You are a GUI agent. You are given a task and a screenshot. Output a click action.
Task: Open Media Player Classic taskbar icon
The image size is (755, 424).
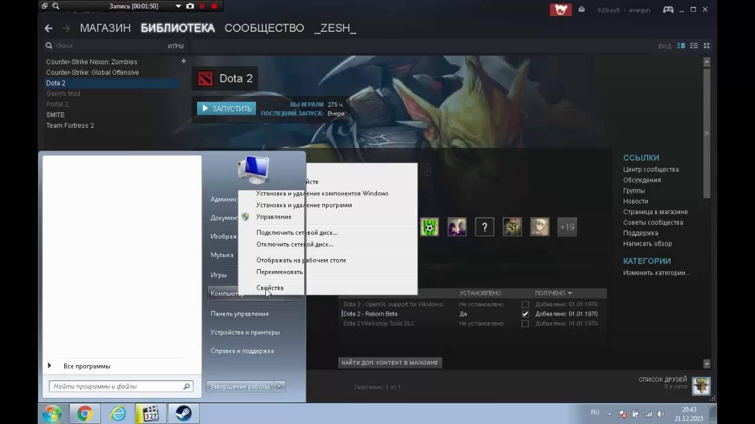tap(151, 414)
